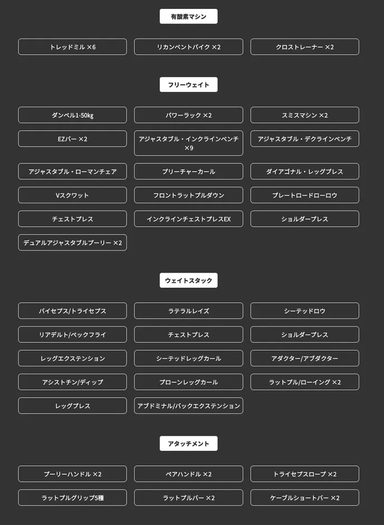Select リカンベントバイク ×2 item
Viewport: 384px width, 525px height.
188,47
